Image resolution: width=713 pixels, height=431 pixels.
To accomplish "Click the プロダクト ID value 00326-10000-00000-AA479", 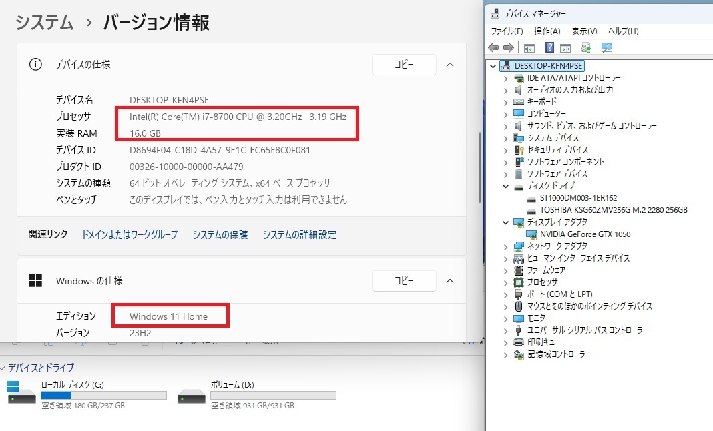I will click(x=186, y=167).
